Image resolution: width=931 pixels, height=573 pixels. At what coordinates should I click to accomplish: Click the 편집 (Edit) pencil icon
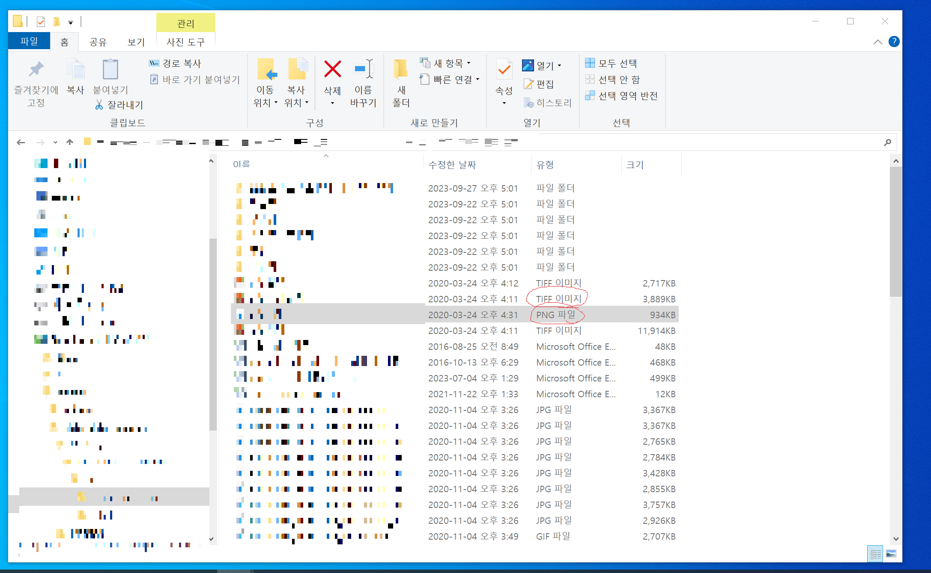click(x=528, y=84)
